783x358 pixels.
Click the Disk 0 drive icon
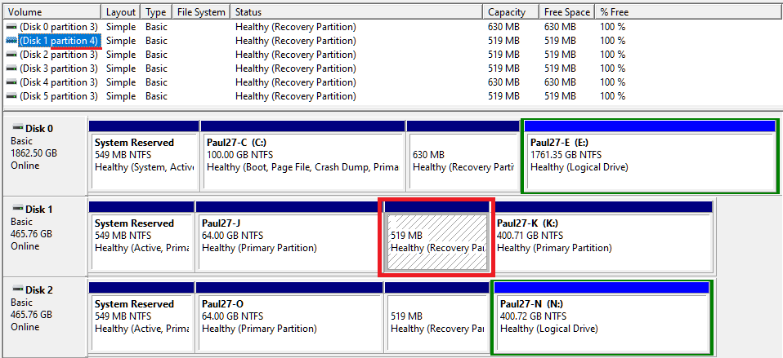[x=18, y=128]
